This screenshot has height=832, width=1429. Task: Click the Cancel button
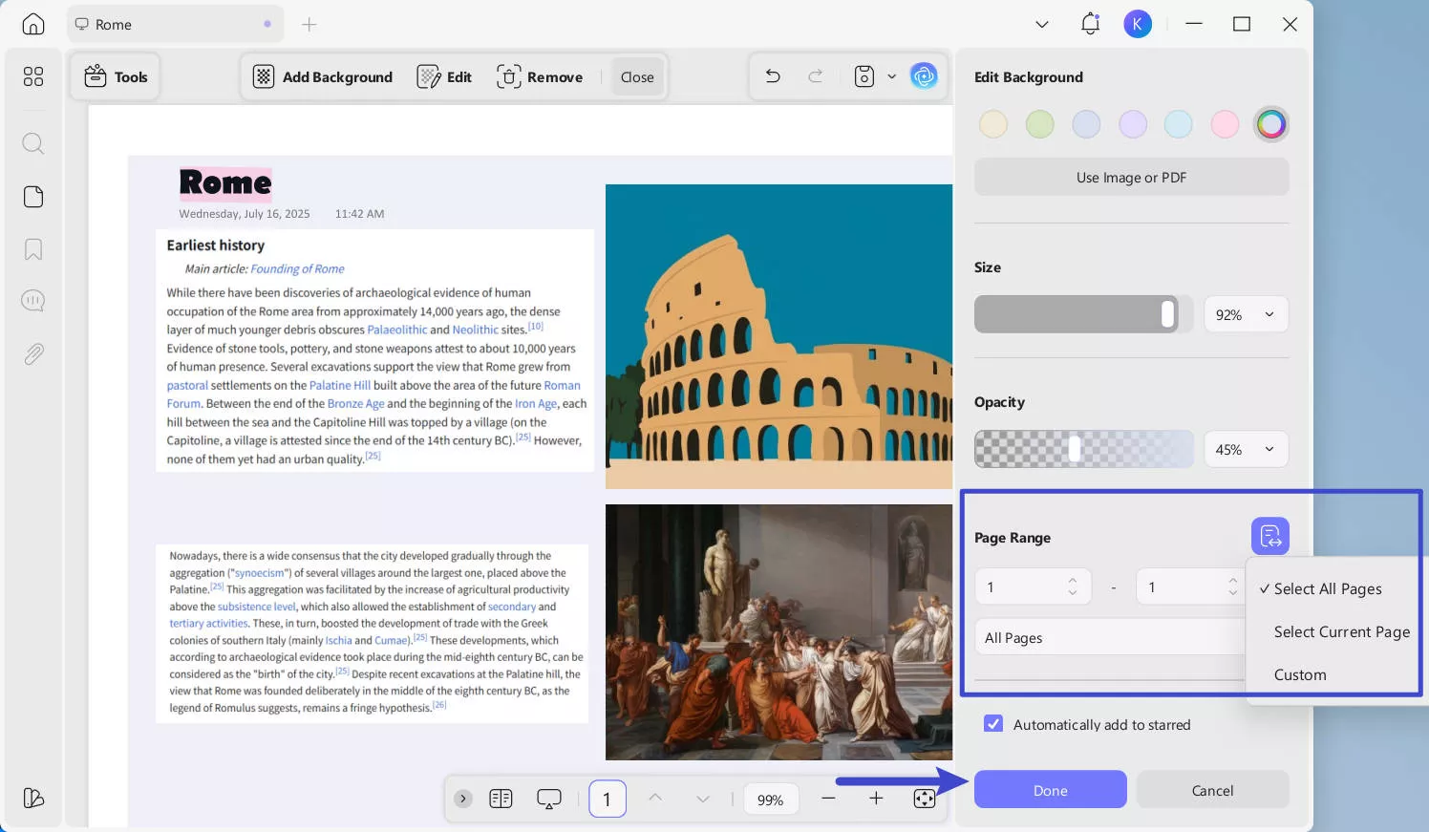pyautogui.click(x=1212, y=790)
